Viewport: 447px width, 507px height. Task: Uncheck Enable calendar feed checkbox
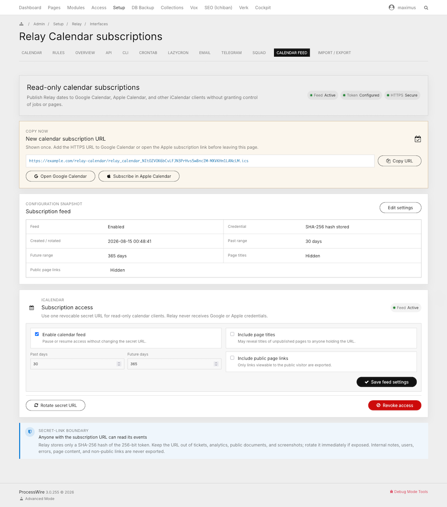click(37, 334)
